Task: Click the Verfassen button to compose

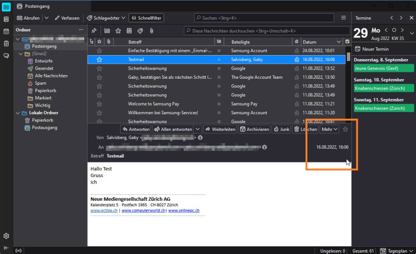Action: coord(67,18)
